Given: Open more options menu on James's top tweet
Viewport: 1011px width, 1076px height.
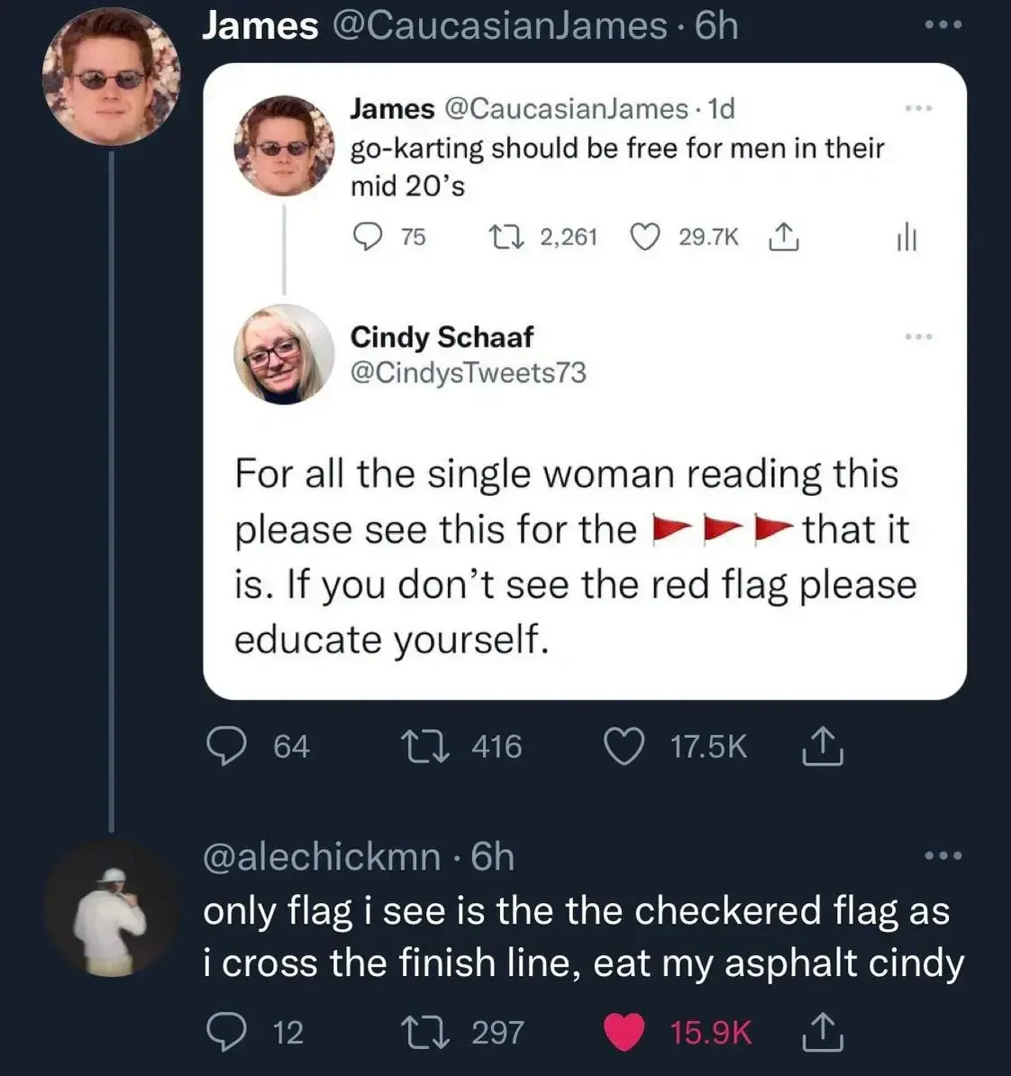Looking at the screenshot, I should [943, 25].
